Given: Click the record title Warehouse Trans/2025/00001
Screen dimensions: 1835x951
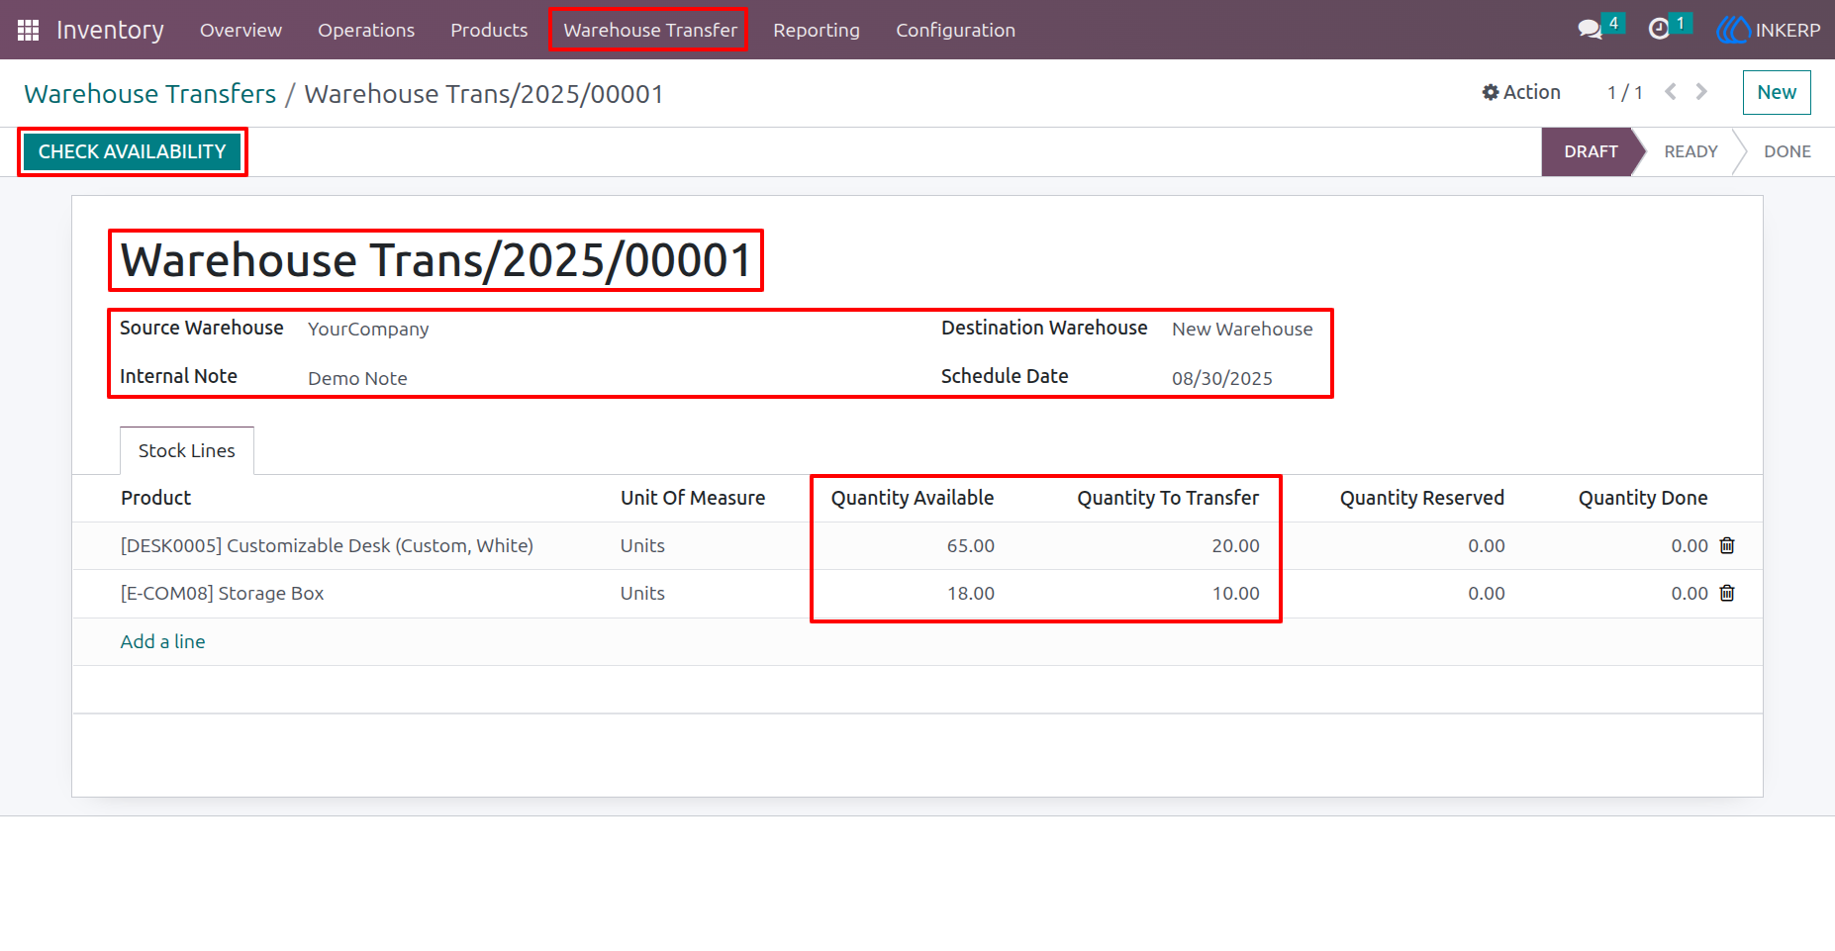Looking at the screenshot, I should point(435,260).
